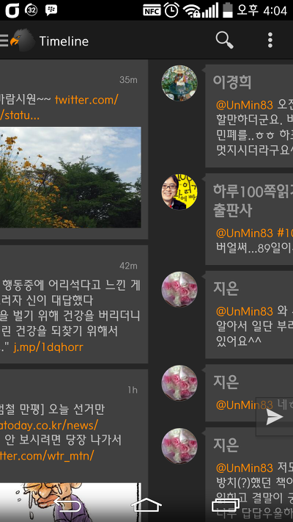Open the j.mp/1dqhorr link
Image resolution: width=293 pixels, height=522 pixels.
[48, 347]
